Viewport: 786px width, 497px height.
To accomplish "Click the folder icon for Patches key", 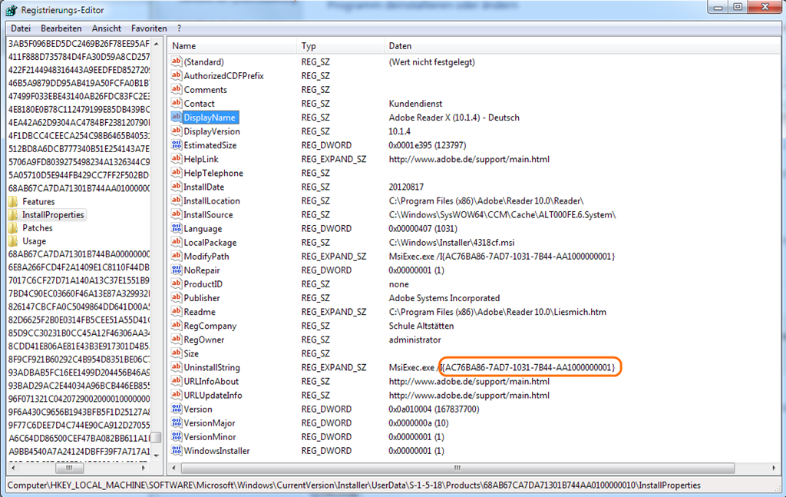I will [14, 228].
